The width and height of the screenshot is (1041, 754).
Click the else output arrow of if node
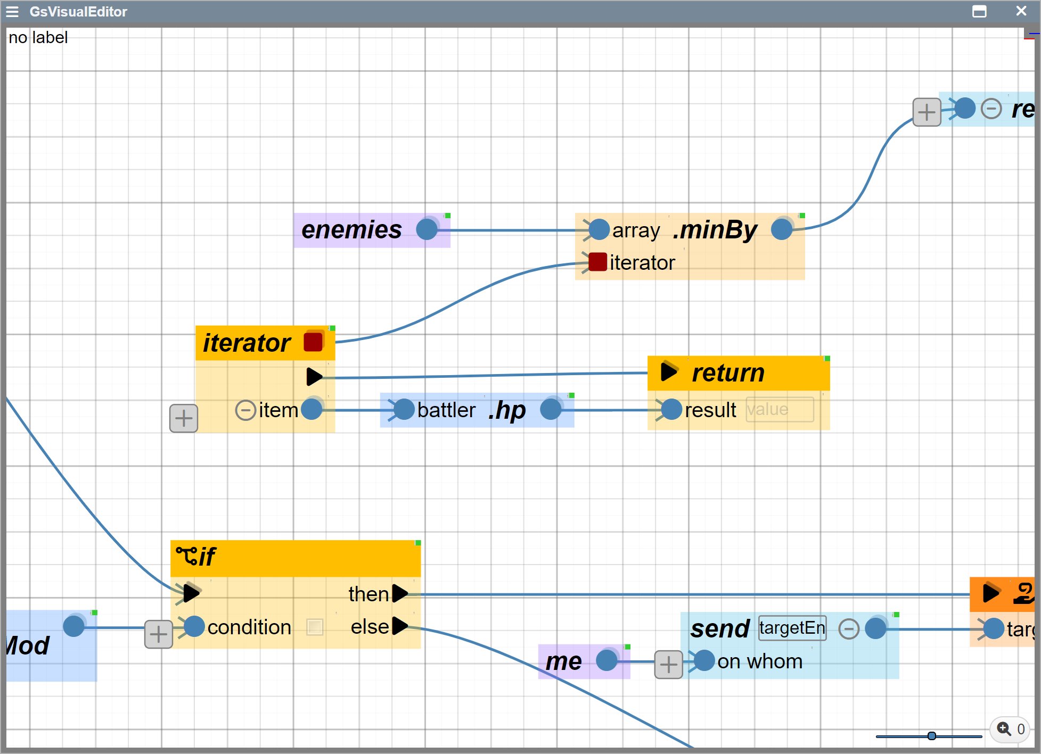(x=400, y=626)
